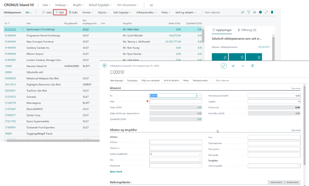Click the Nýtt (new) customer button
Viewport: 309px width, 186px height.
coord(59,12)
